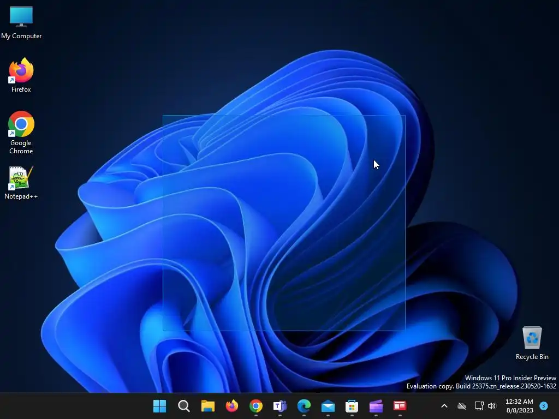559x419 pixels.
Task: Open network settings from the tray
Action: [x=479, y=406]
